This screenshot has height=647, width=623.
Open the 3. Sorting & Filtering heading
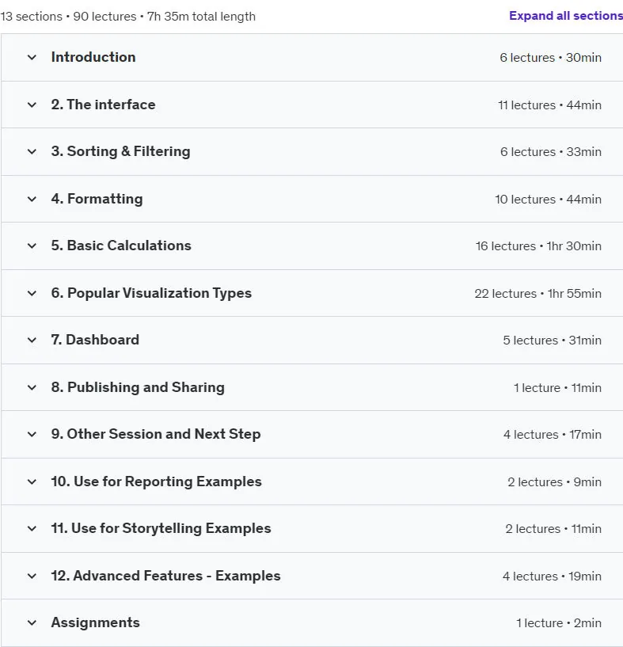click(121, 151)
